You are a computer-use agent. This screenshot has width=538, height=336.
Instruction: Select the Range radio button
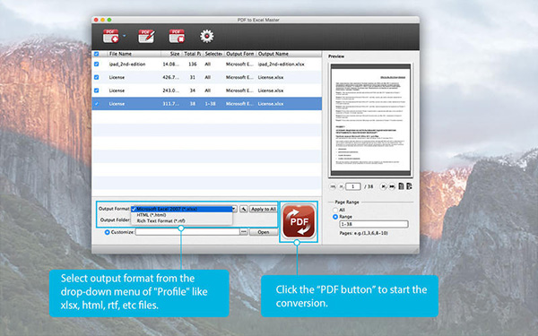click(x=335, y=217)
